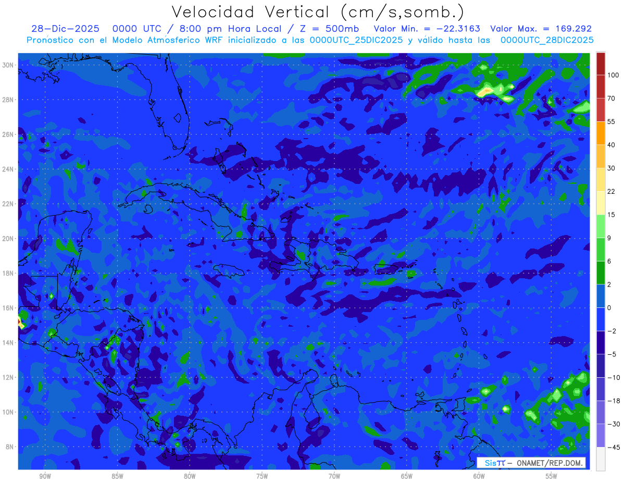Click the light green swatch between 15 and 9
This screenshot has width=625, height=483.
601,226
